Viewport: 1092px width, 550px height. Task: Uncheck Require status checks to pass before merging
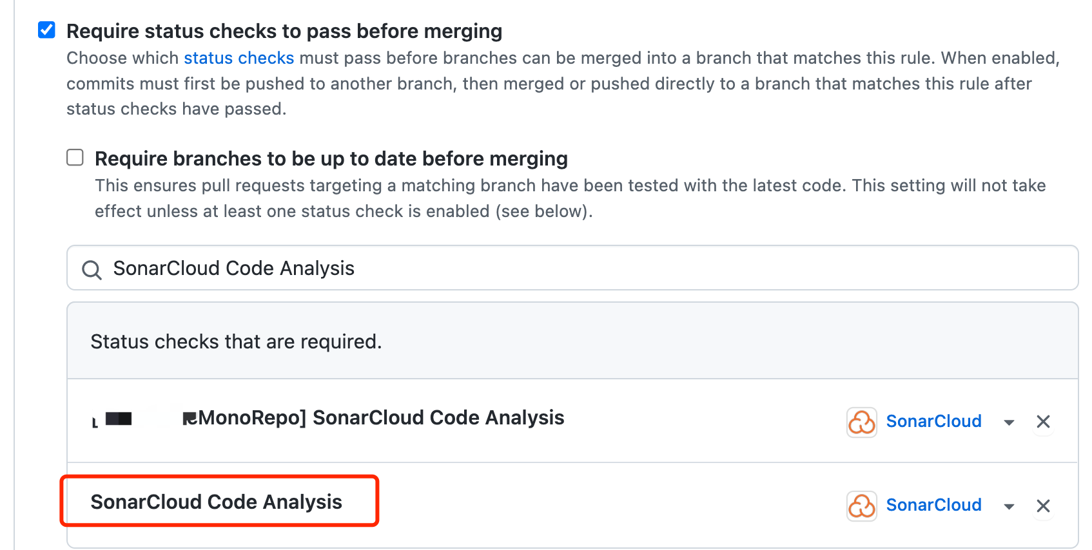[x=46, y=29]
